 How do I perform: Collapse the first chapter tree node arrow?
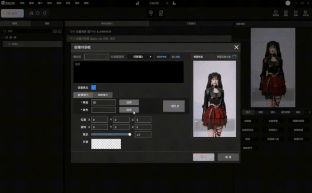pos(3,37)
